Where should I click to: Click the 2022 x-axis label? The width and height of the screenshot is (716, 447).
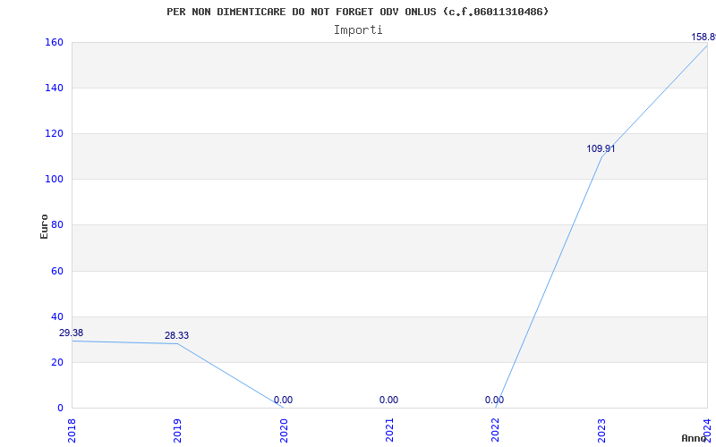[x=496, y=431]
